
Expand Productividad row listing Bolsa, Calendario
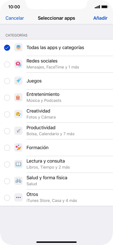pos(56,131)
